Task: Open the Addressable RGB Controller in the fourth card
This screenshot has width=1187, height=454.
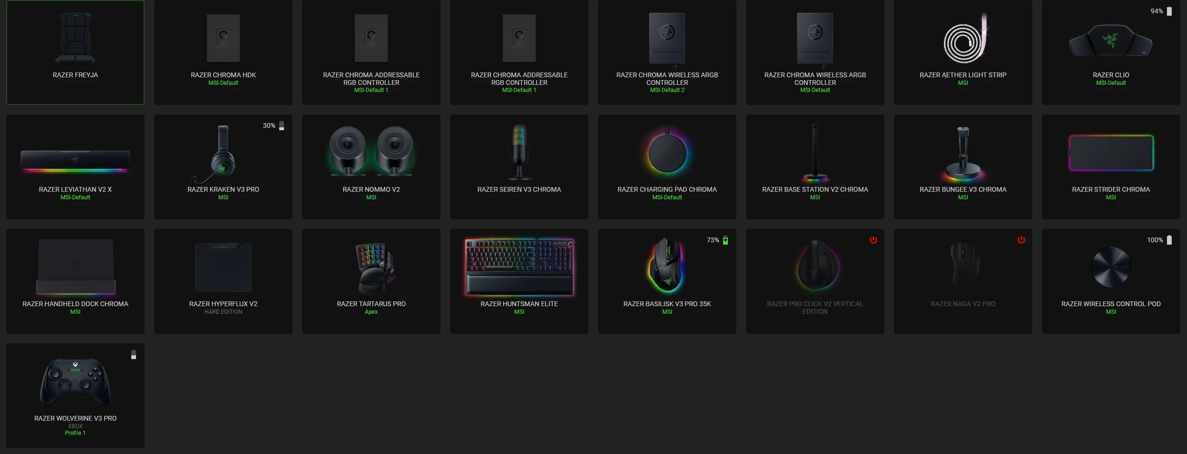Action: click(519, 52)
